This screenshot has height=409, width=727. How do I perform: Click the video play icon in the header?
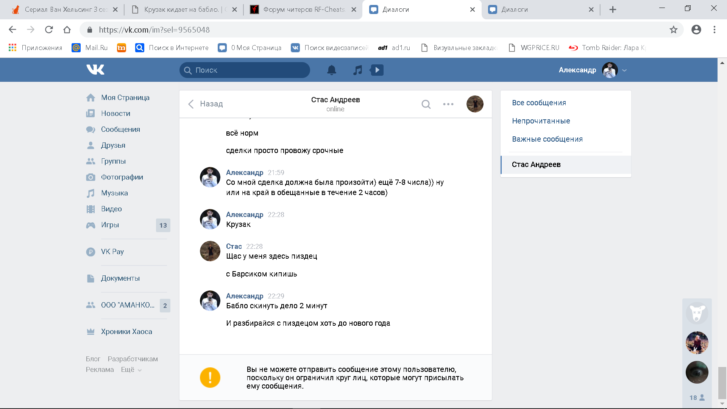[377, 70]
